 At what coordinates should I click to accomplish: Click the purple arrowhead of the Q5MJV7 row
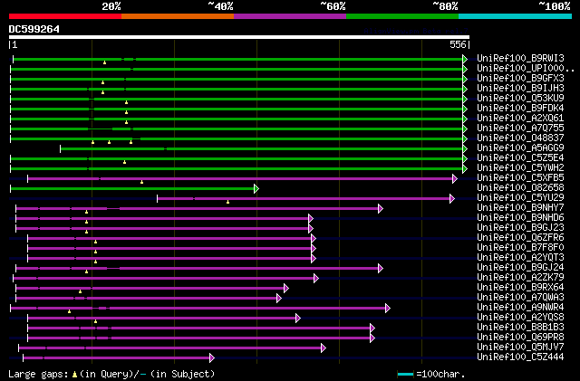pos(324,348)
